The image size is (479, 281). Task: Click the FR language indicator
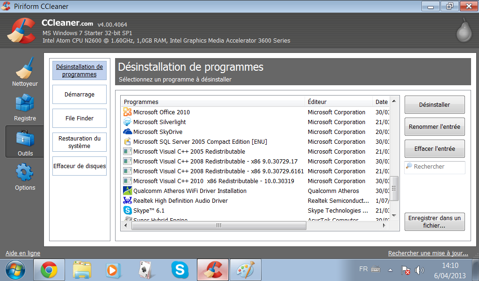click(363, 269)
